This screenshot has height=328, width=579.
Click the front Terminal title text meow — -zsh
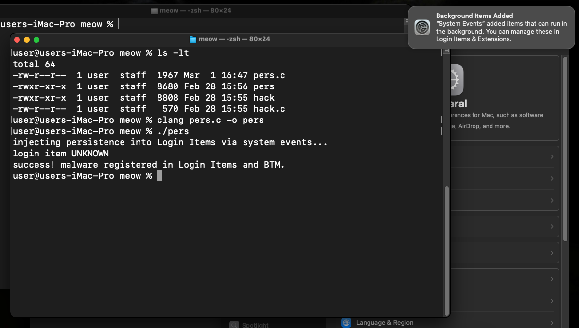click(234, 39)
